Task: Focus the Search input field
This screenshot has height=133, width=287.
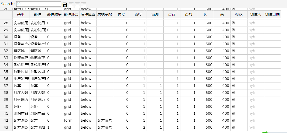Action: pyautogui.click(x=38, y=4)
